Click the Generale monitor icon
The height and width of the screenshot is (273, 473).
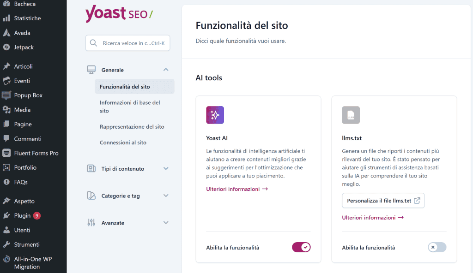click(x=91, y=70)
